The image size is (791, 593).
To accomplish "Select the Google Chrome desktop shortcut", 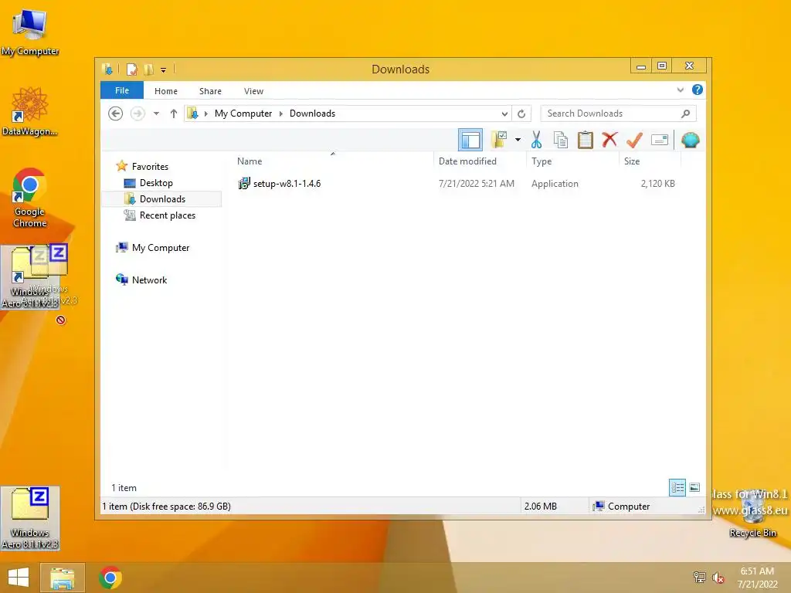I will tap(30, 198).
